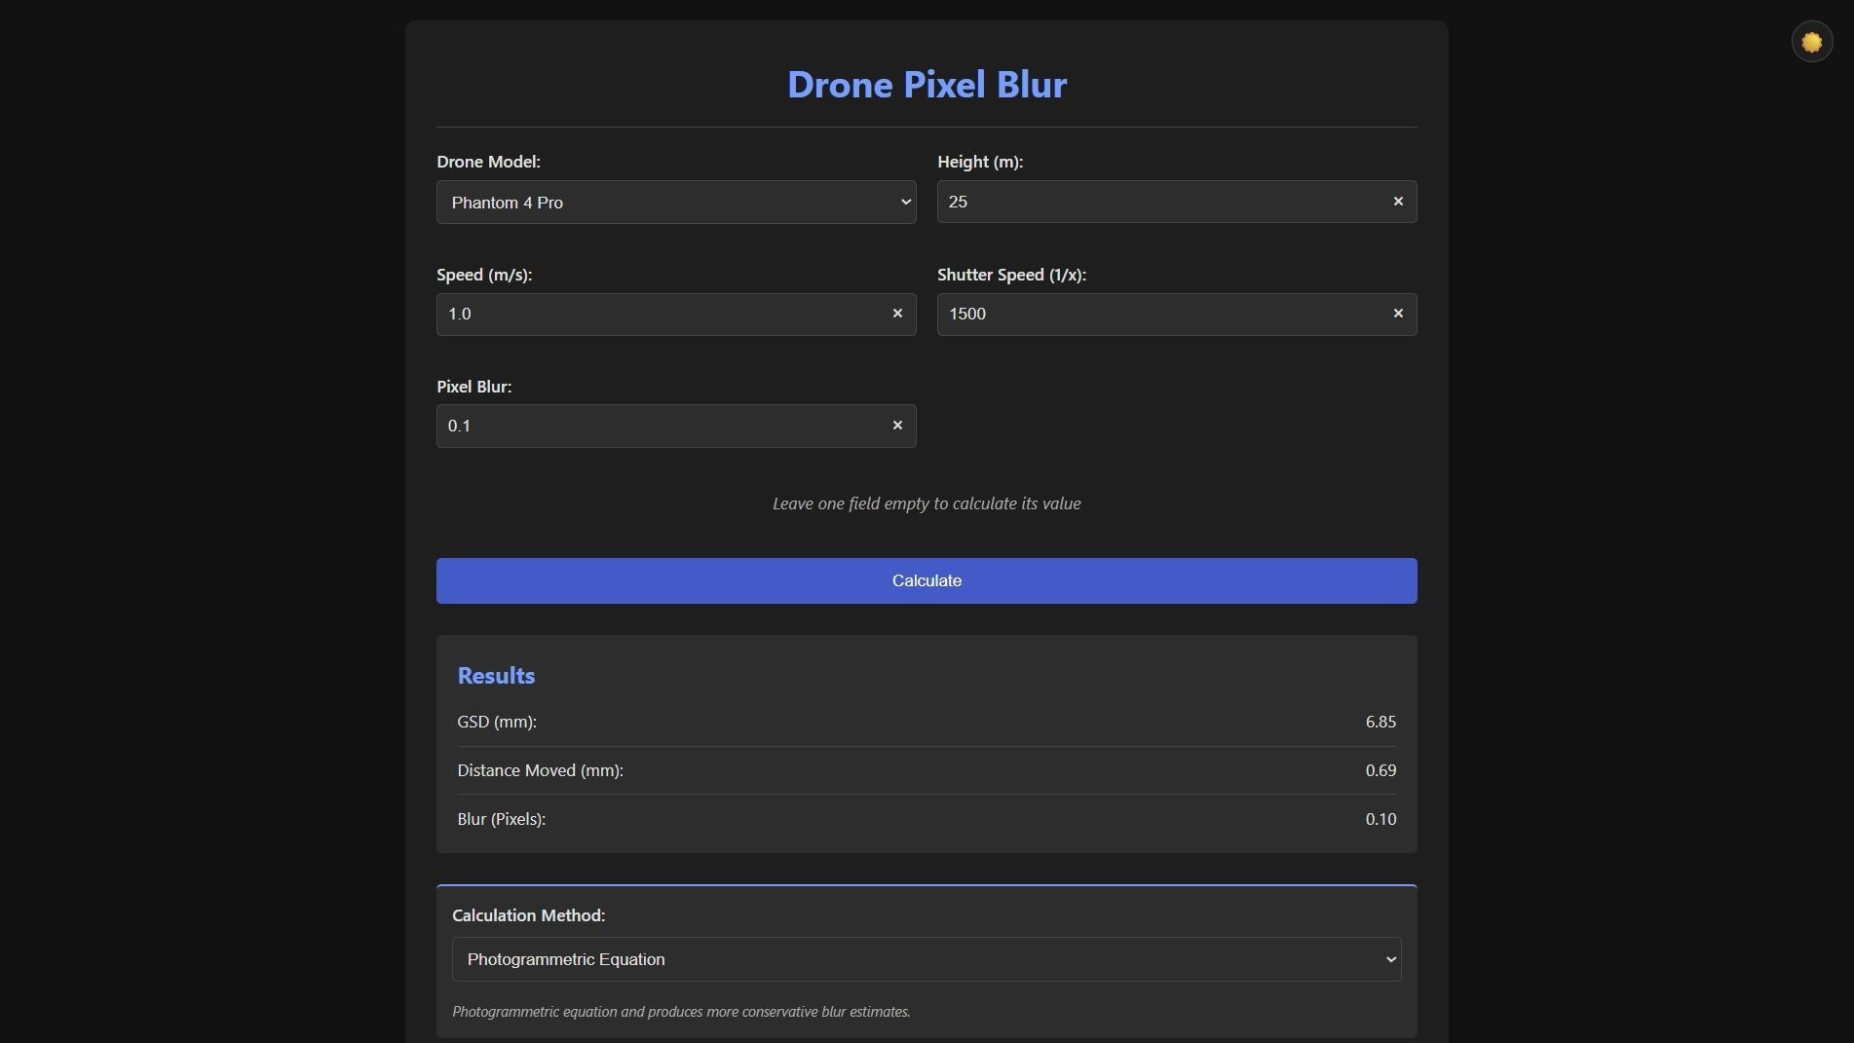Image resolution: width=1854 pixels, height=1043 pixels.
Task: Click the GSD result row
Action: click(925, 722)
